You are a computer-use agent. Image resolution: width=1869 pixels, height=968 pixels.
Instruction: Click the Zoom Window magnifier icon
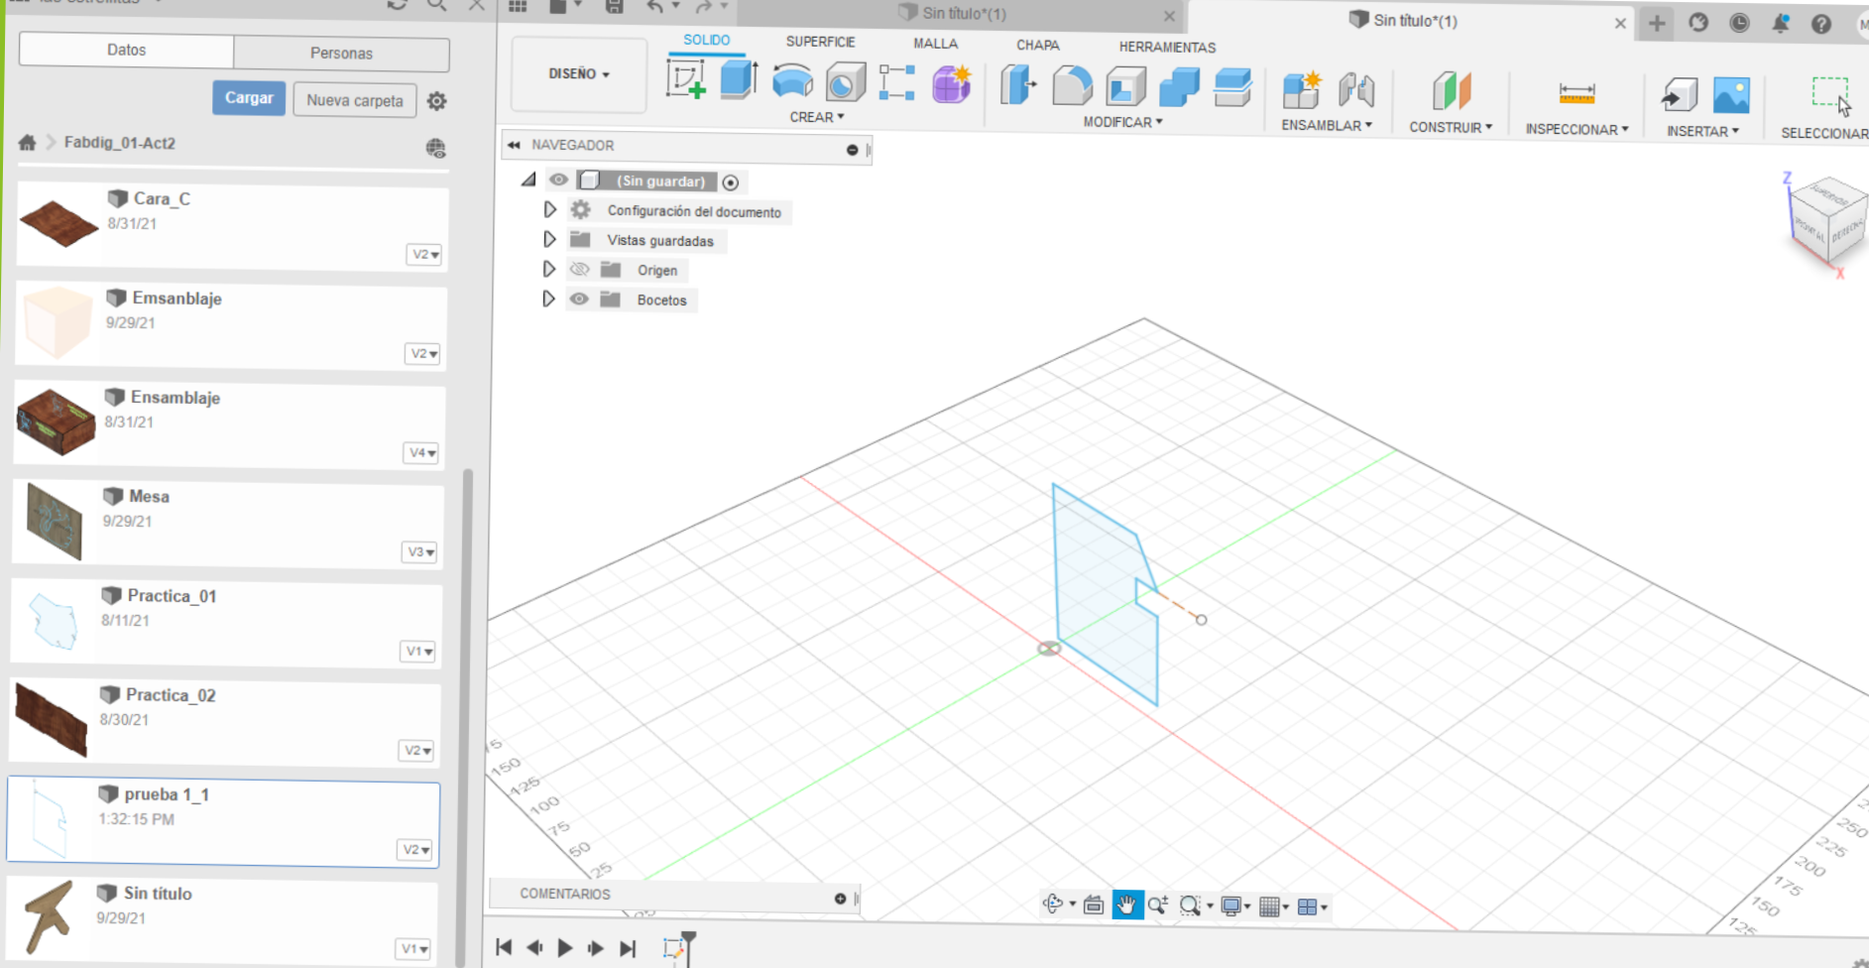click(x=1190, y=906)
